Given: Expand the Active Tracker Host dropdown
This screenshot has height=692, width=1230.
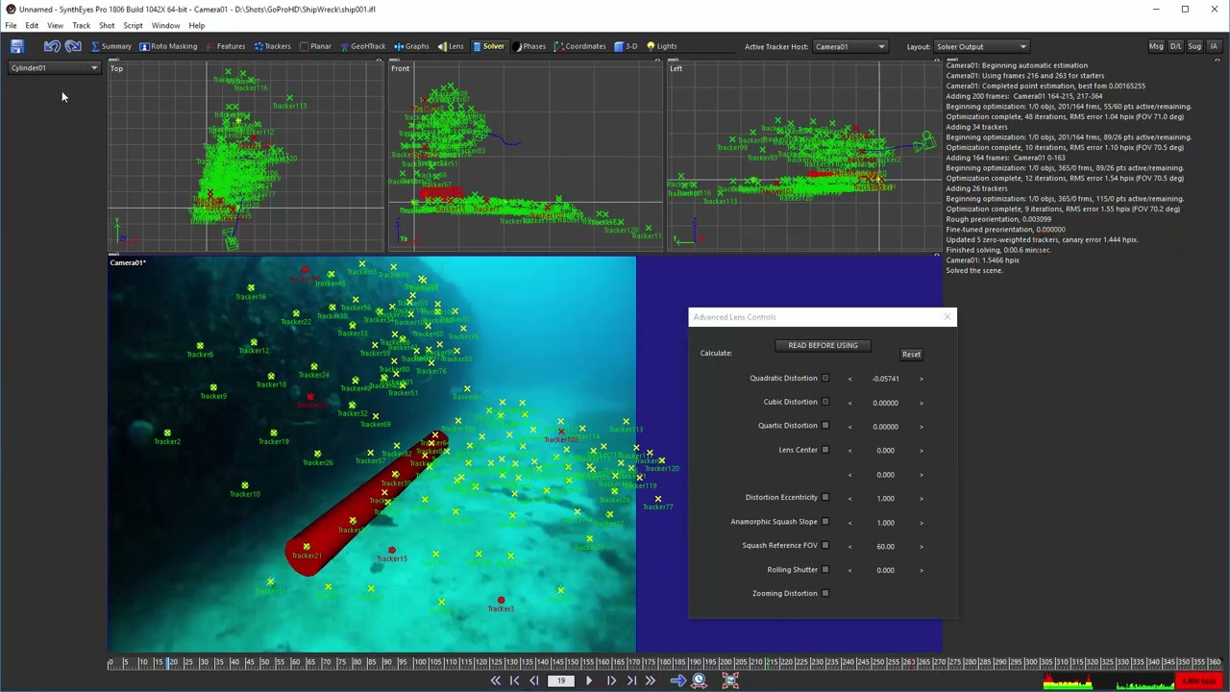Looking at the screenshot, I should pos(849,46).
